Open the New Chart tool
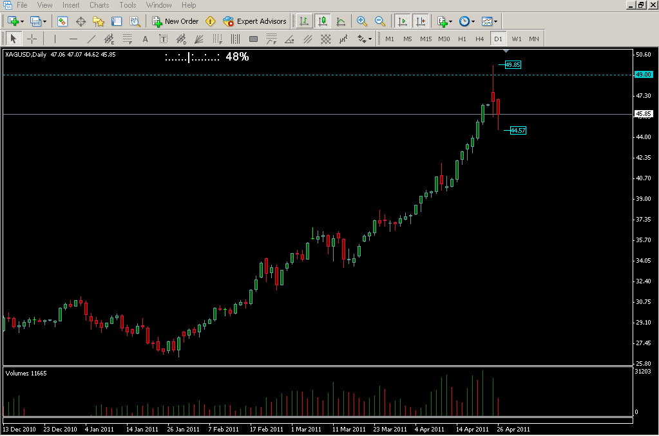 click(x=13, y=21)
